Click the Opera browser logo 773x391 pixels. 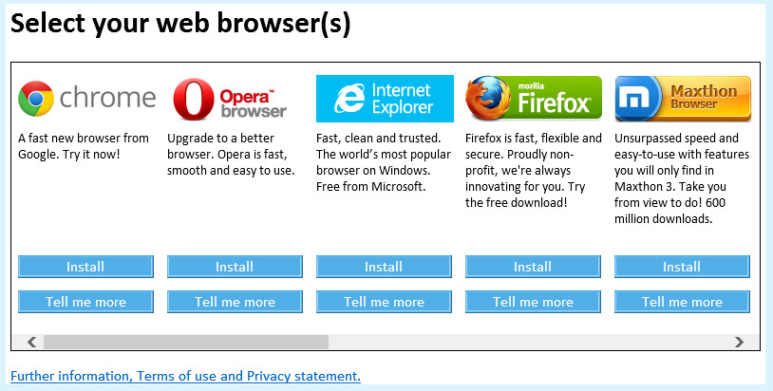(230, 99)
